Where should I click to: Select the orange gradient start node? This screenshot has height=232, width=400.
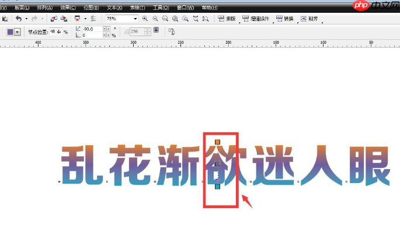click(217, 142)
